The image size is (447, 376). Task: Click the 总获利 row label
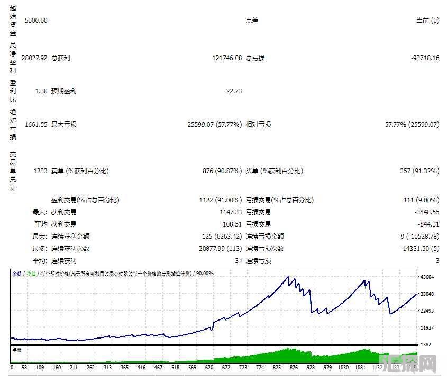click(60, 58)
